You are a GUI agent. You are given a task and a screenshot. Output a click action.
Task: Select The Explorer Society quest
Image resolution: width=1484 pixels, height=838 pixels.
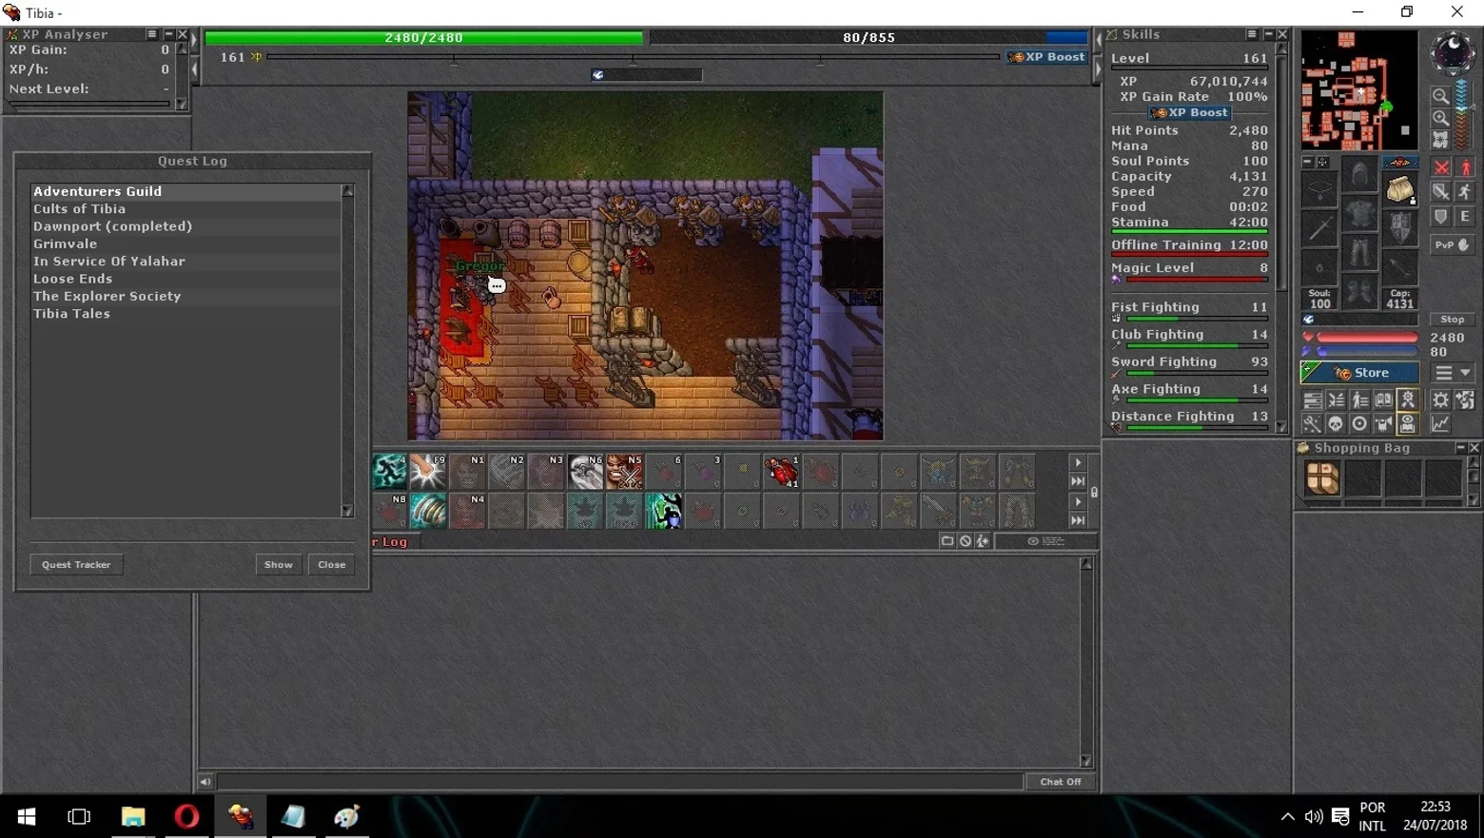[186, 297]
